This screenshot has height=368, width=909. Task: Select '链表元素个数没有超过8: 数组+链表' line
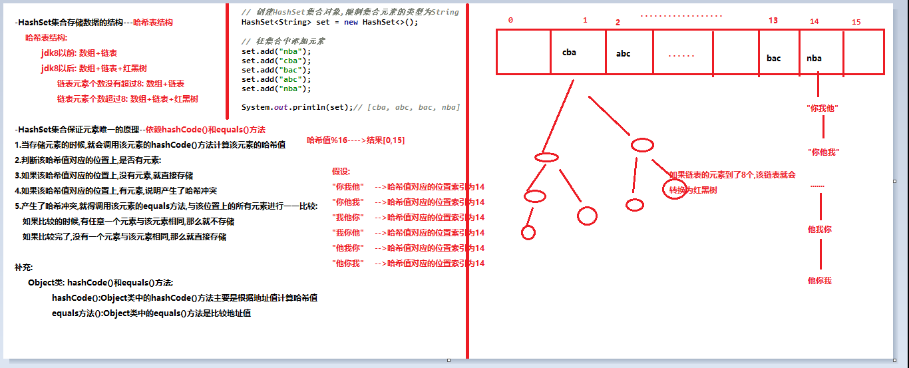(120, 84)
